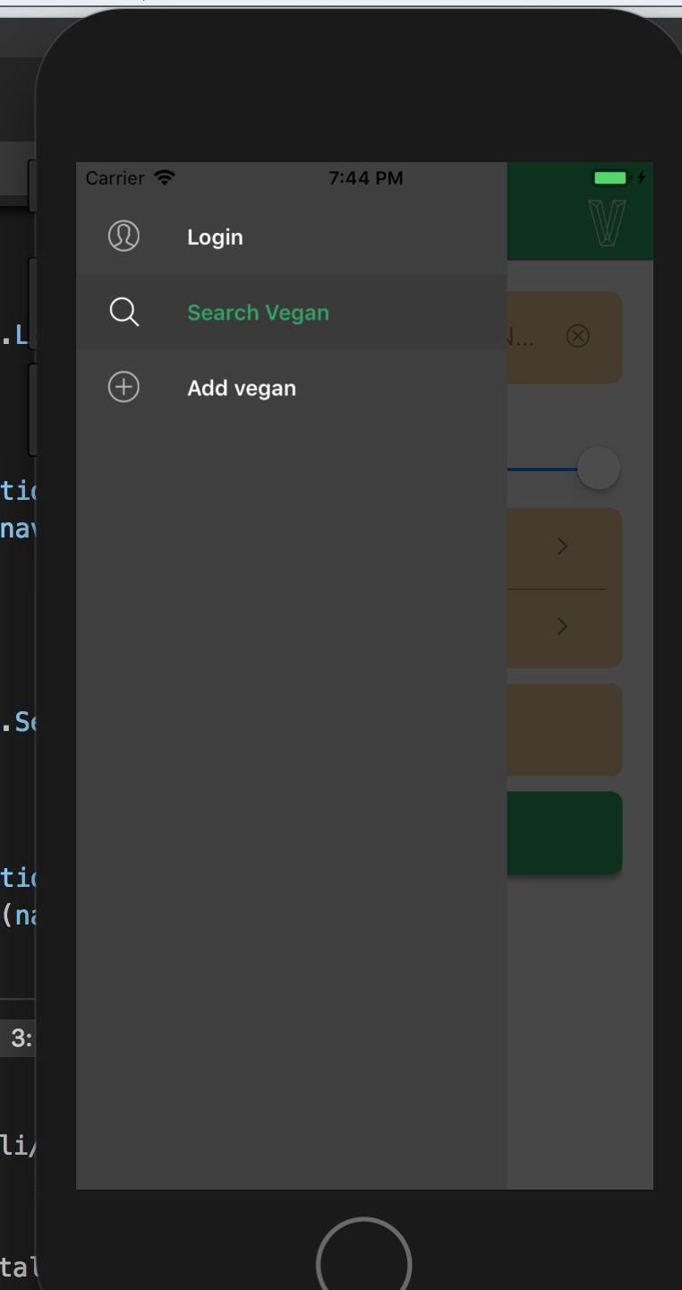Choose Search Vegan from the drawer menu
682x1290 pixels.
258,312
